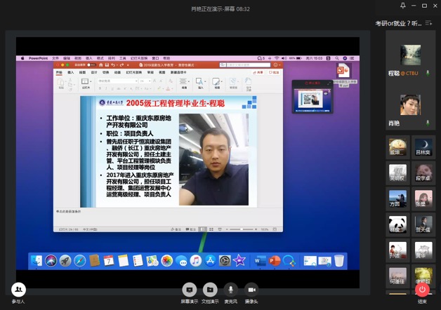Click the screen share (屏幕演示) icon
Image resolution: width=441 pixels, height=310 pixels.
click(x=188, y=289)
